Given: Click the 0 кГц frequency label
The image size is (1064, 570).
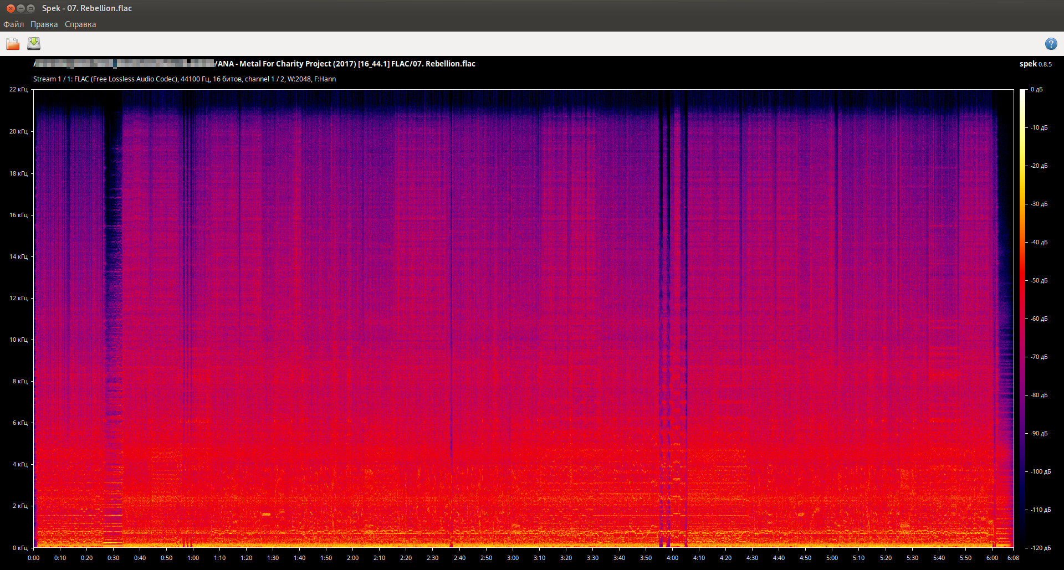Looking at the screenshot, I should coord(20,548).
